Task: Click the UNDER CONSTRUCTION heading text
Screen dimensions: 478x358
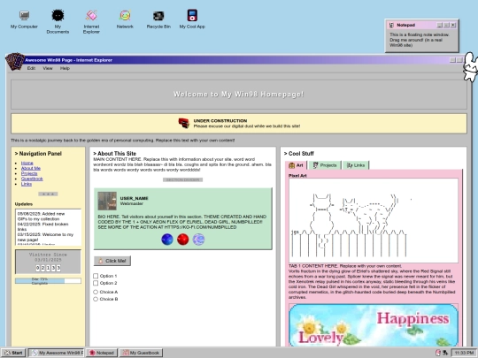Action: [x=220, y=121]
